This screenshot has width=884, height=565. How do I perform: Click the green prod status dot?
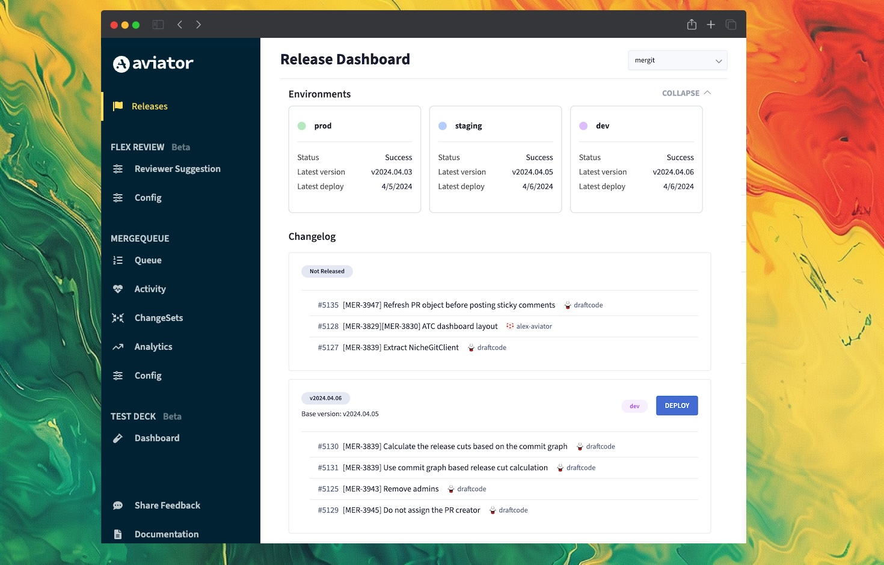[x=302, y=126]
